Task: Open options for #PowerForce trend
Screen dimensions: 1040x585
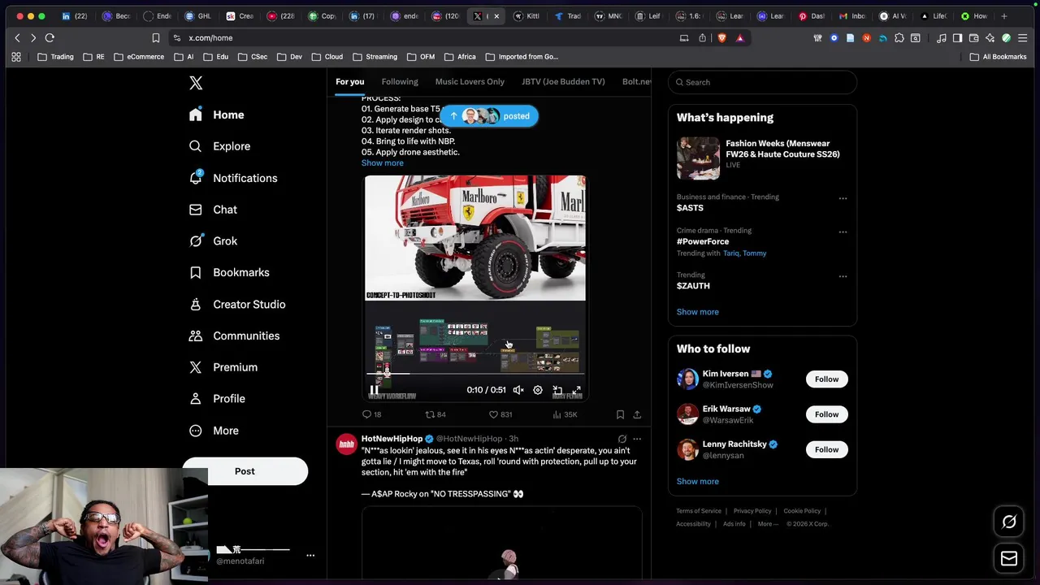Action: point(843,232)
